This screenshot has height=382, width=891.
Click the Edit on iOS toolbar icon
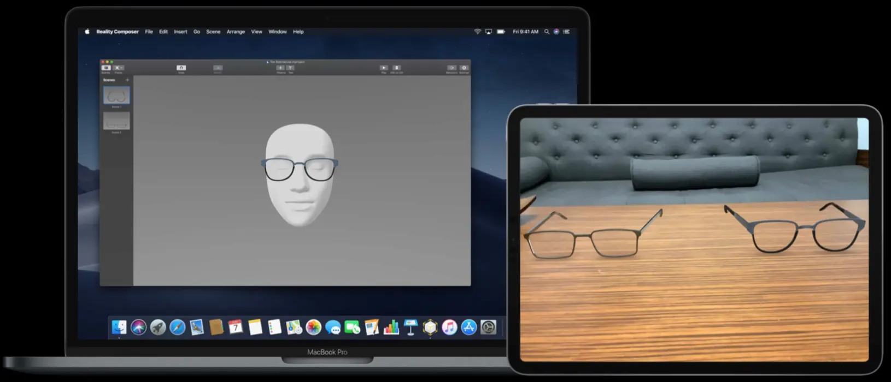(x=397, y=68)
